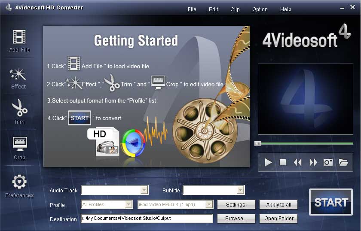Image resolution: width=361 pixels, height=231 pixels.
Task: Stop the video preview playback
Action: [x=283, y=162]
